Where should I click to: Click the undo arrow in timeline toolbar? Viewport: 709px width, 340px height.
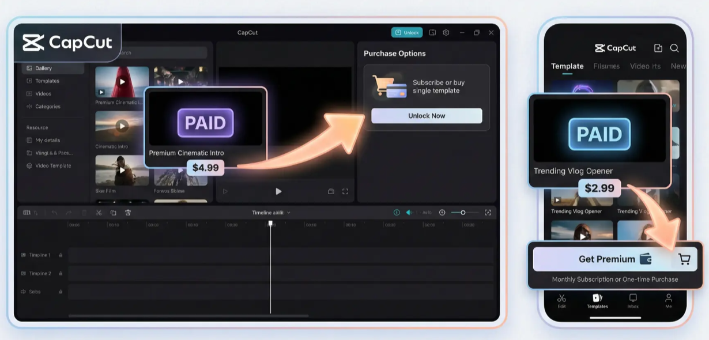point(55,213)
